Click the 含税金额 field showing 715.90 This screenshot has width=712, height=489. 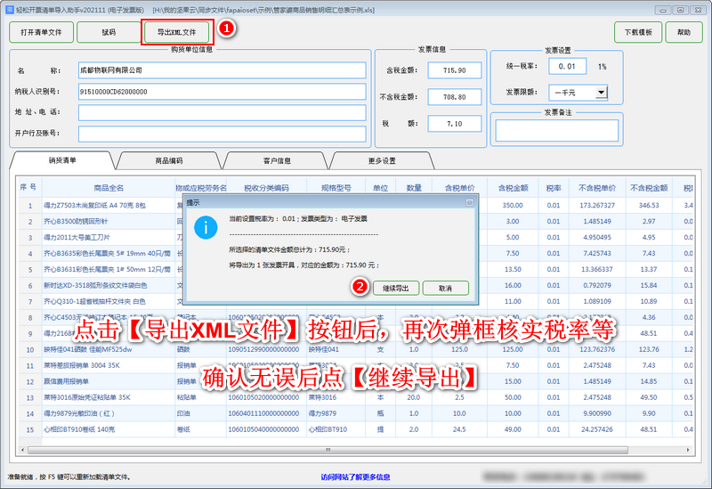point(455,70)
